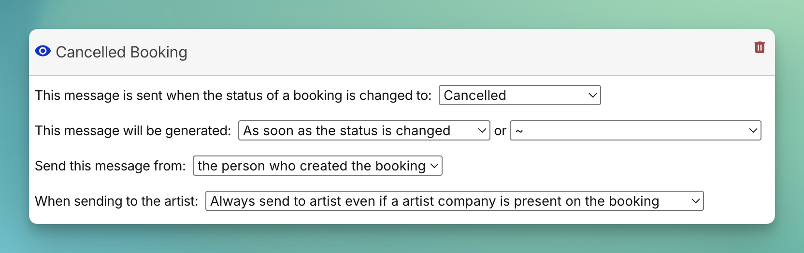Toggle the eye visibility icon for Cancelled Booking
The height and width of the screenshot is (253, 804).
[x=43, y=51]
